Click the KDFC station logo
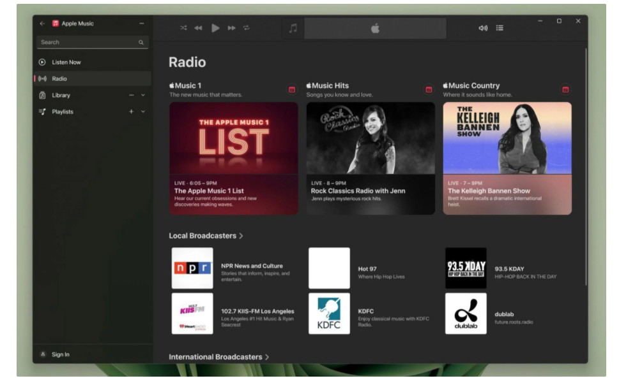This screenshot has width=619, height=383. [x=329, y=314]
